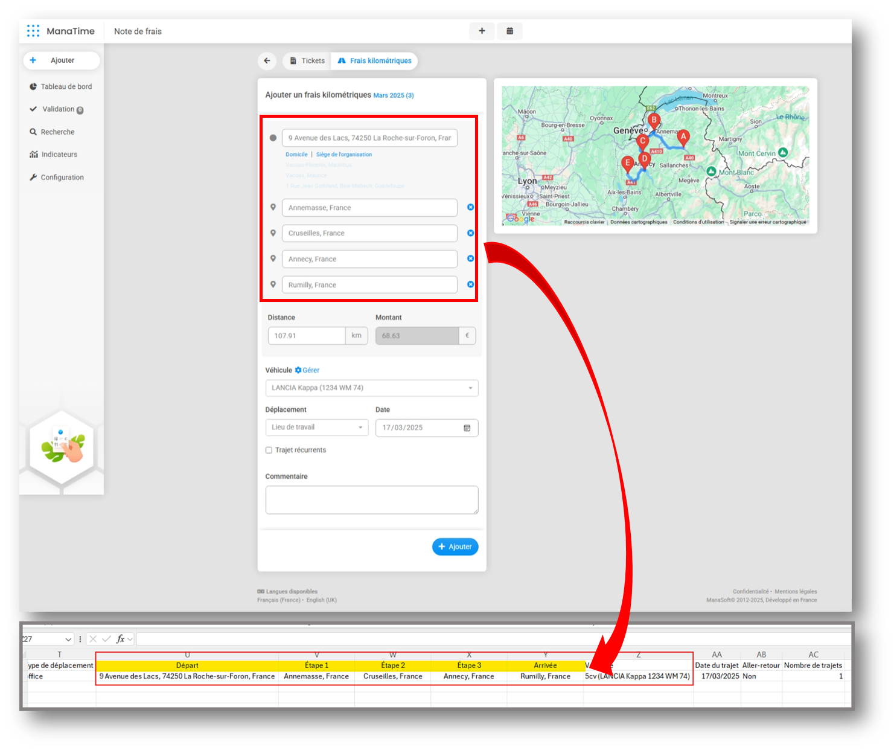
Task: Switch to the Tickets tab
Action: pos(307,61)
